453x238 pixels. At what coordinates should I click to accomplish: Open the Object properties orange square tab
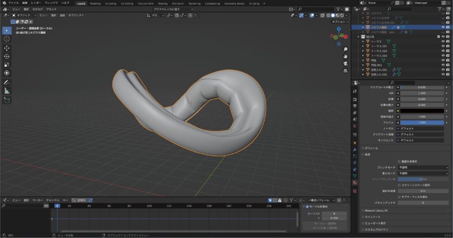click(x=355, y=143)
